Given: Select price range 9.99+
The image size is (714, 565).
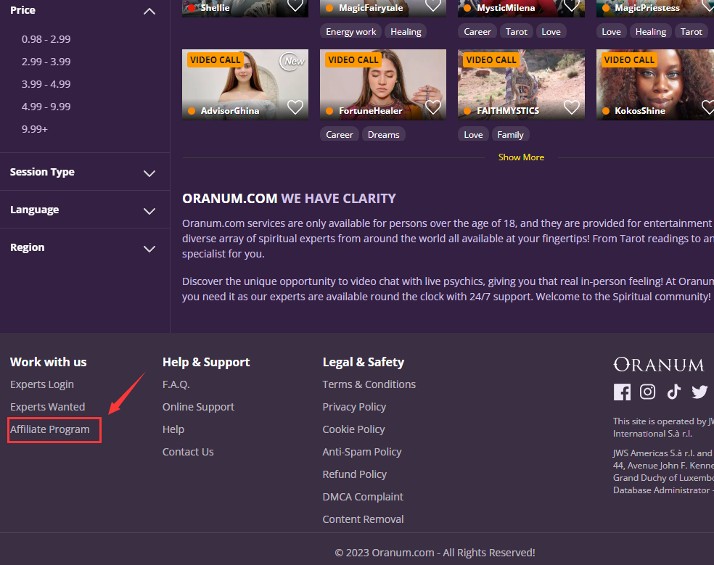Looking at the screenshot, I should coord(35,129).
